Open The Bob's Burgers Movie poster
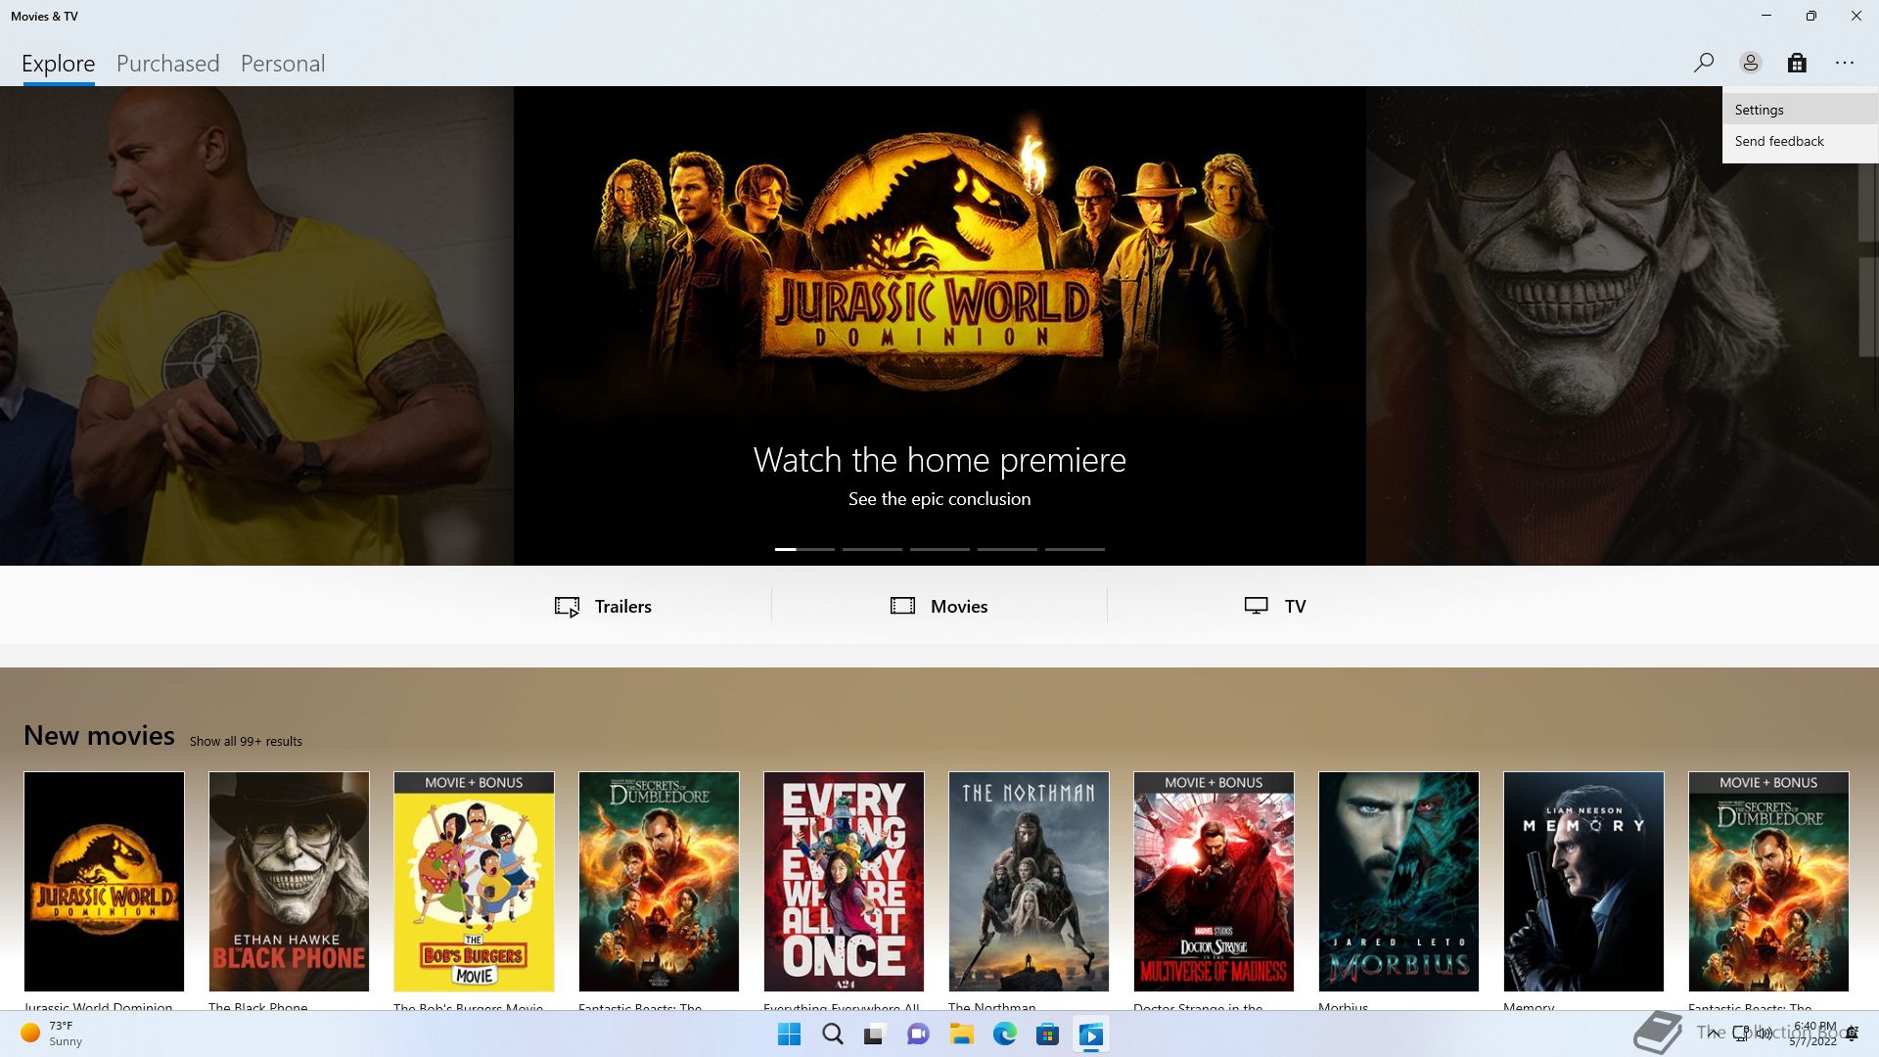 (474, 881)
